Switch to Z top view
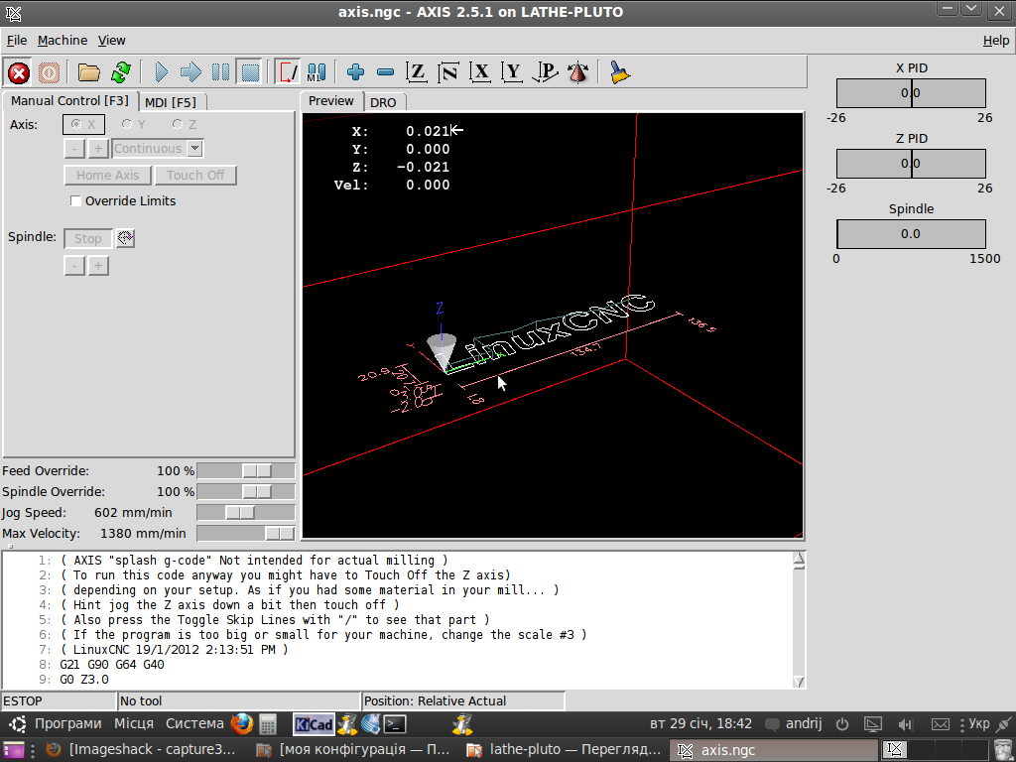 coord(418,72)
